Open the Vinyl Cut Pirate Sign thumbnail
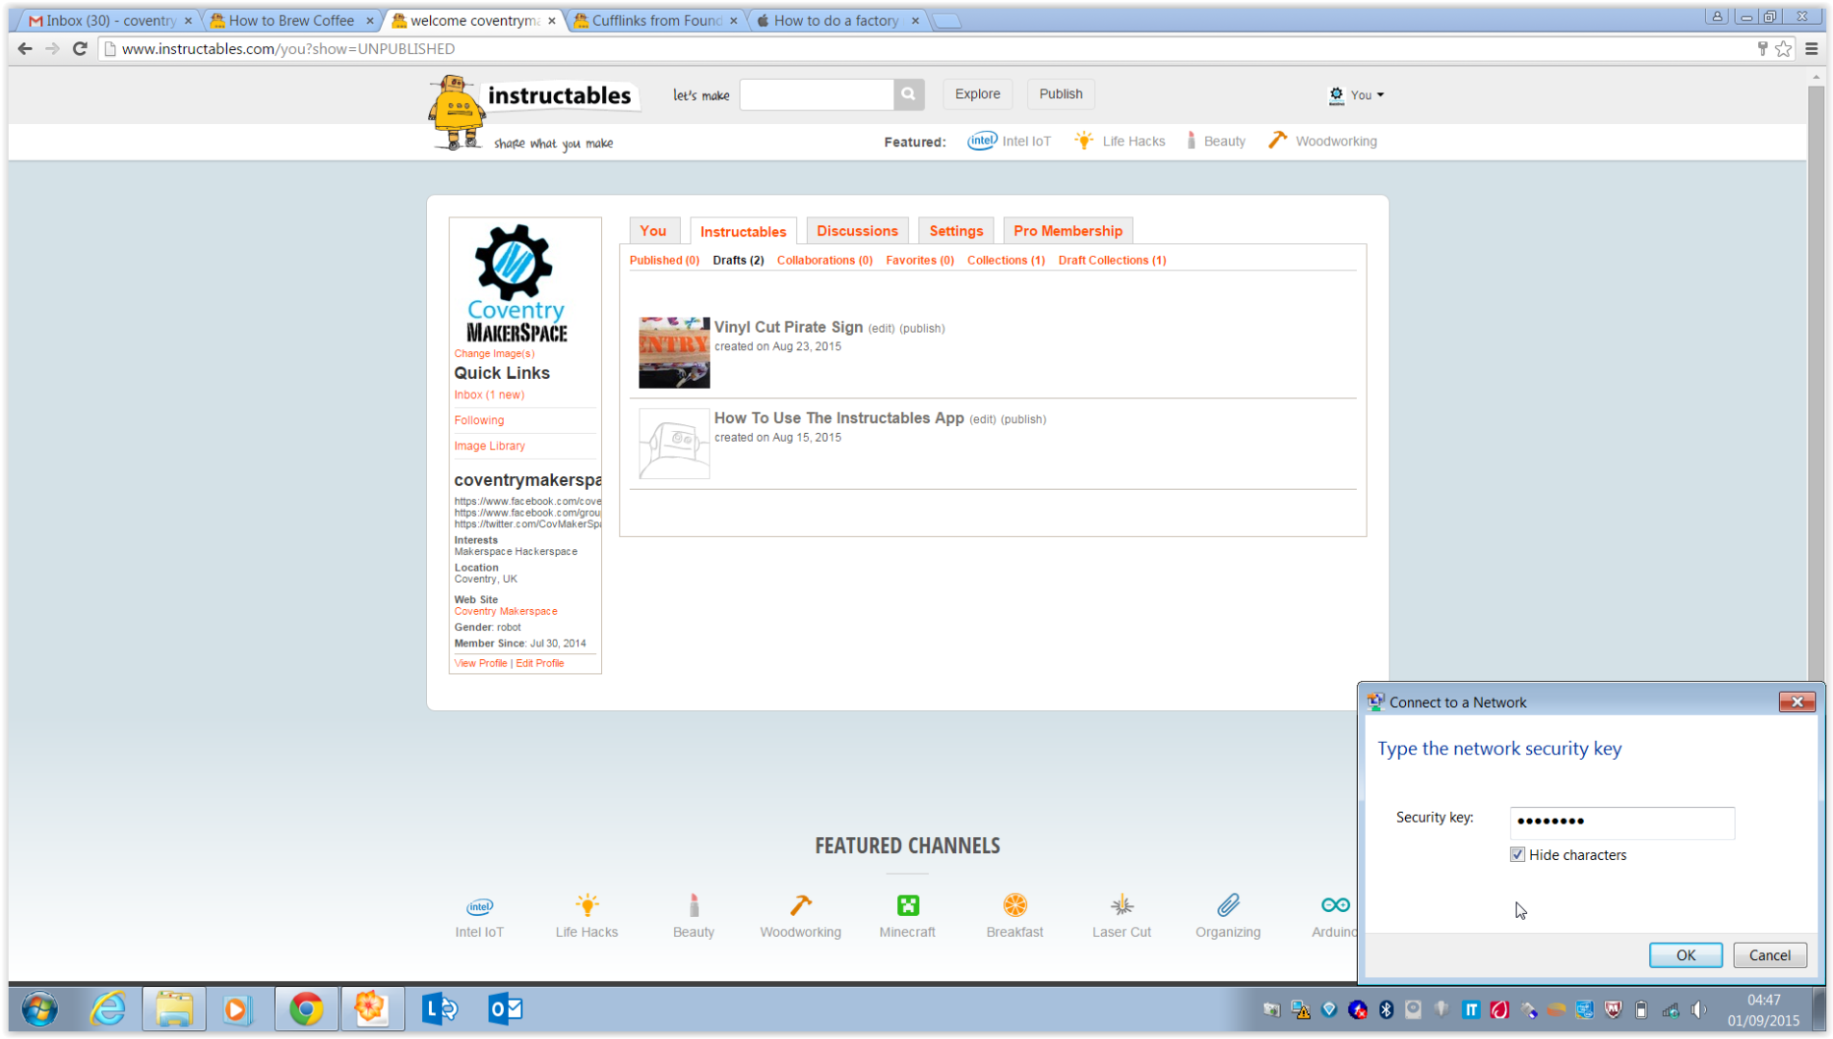 tap(672, 352)
